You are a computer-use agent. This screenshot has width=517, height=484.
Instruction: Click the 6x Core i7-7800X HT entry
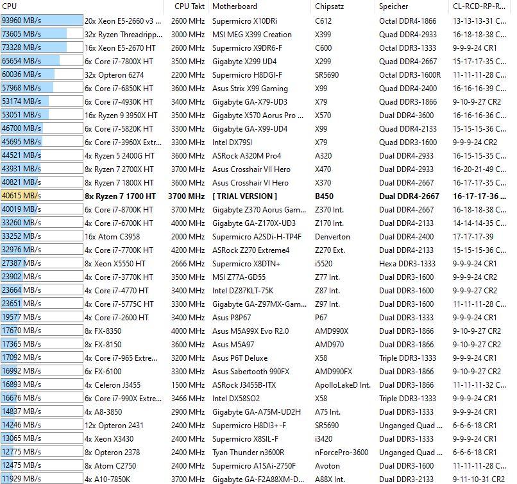tap(119, 62)
